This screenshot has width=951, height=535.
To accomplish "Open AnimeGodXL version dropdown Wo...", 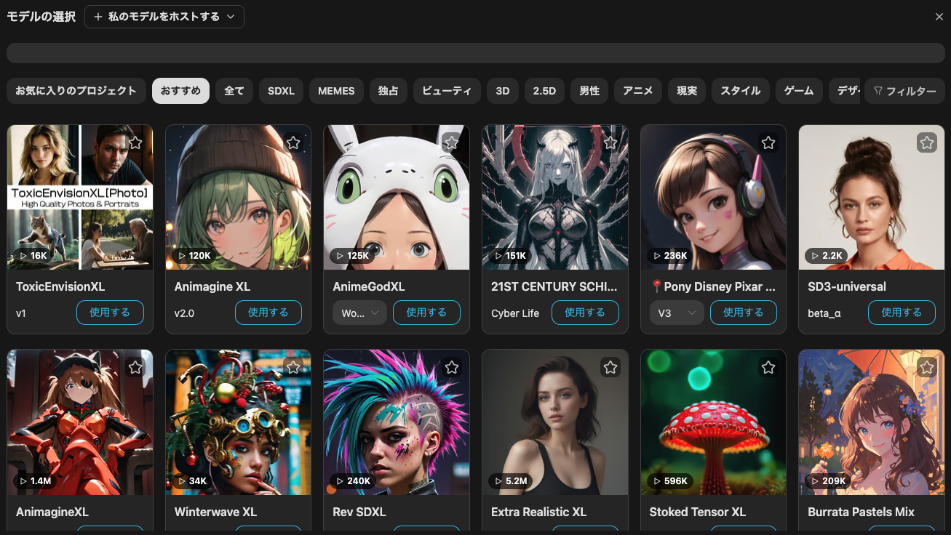I will [359, 313].
